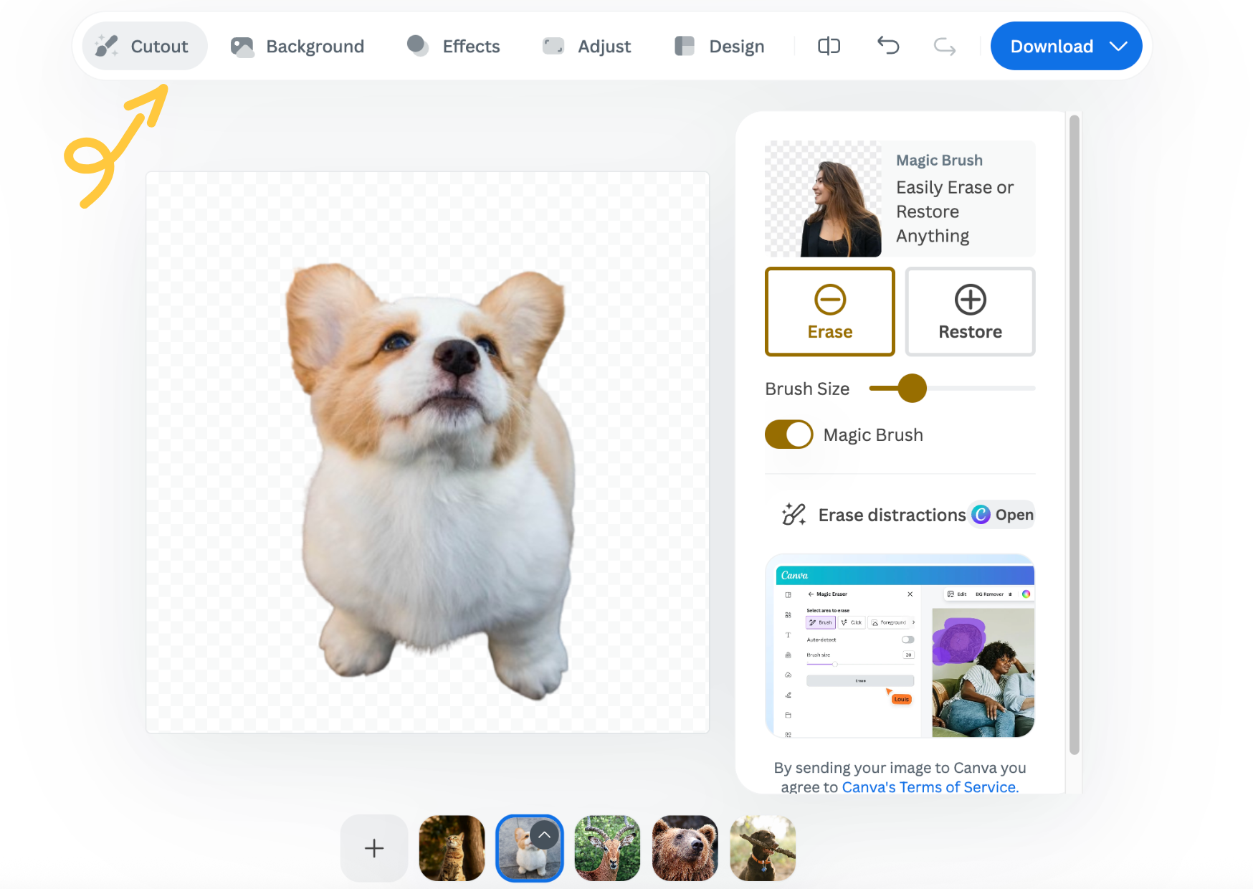Open the Cutout tab
The image size is (1253, 889).
(145, 46)
